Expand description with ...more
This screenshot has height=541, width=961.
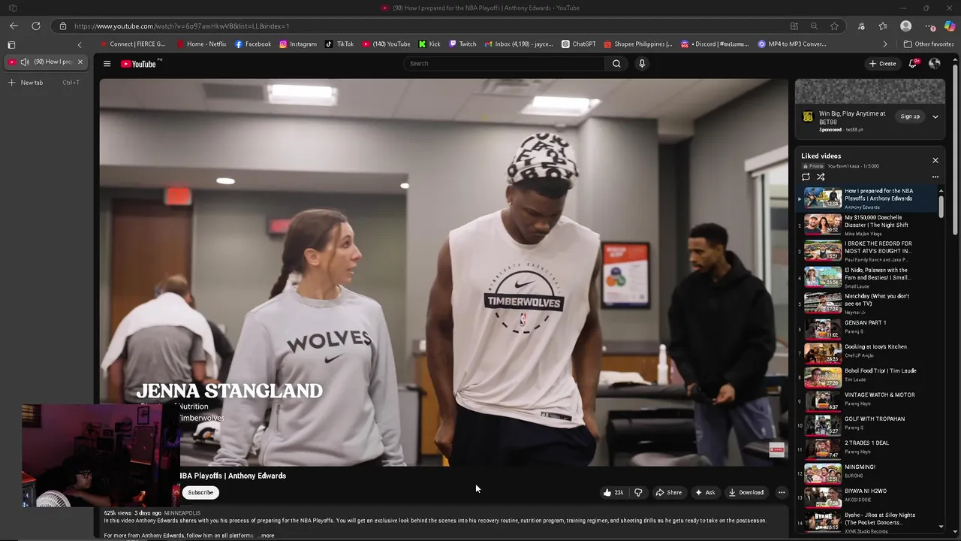point(266,536)
